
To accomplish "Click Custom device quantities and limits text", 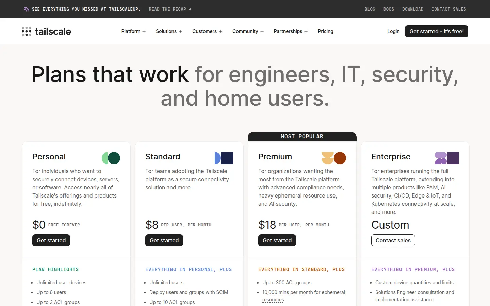I will pos(414,283).
